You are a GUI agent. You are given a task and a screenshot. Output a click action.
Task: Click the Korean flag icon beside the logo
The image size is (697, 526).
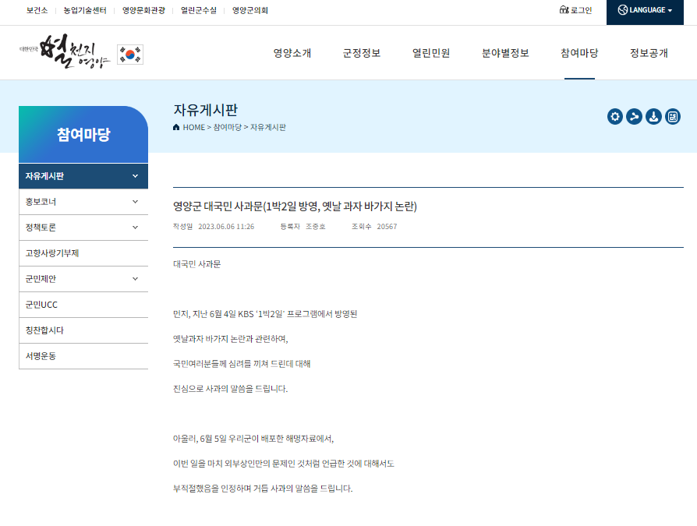(130, 53)
